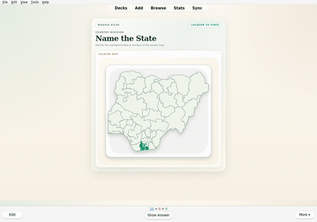Edit the current card
The height and width of the screenshot is (222, 317).
pyautogui.click(x=12, y=215)
